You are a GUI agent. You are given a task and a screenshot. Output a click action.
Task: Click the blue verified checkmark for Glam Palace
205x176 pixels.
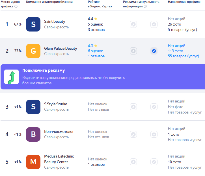coord(154,51)
